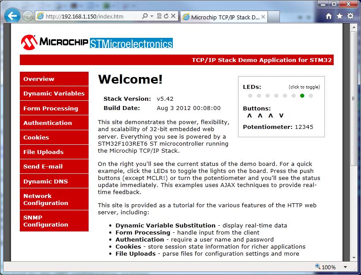Open the zoom level dropdown arrow
Screen dimensions: 361x275
[345, 267]
